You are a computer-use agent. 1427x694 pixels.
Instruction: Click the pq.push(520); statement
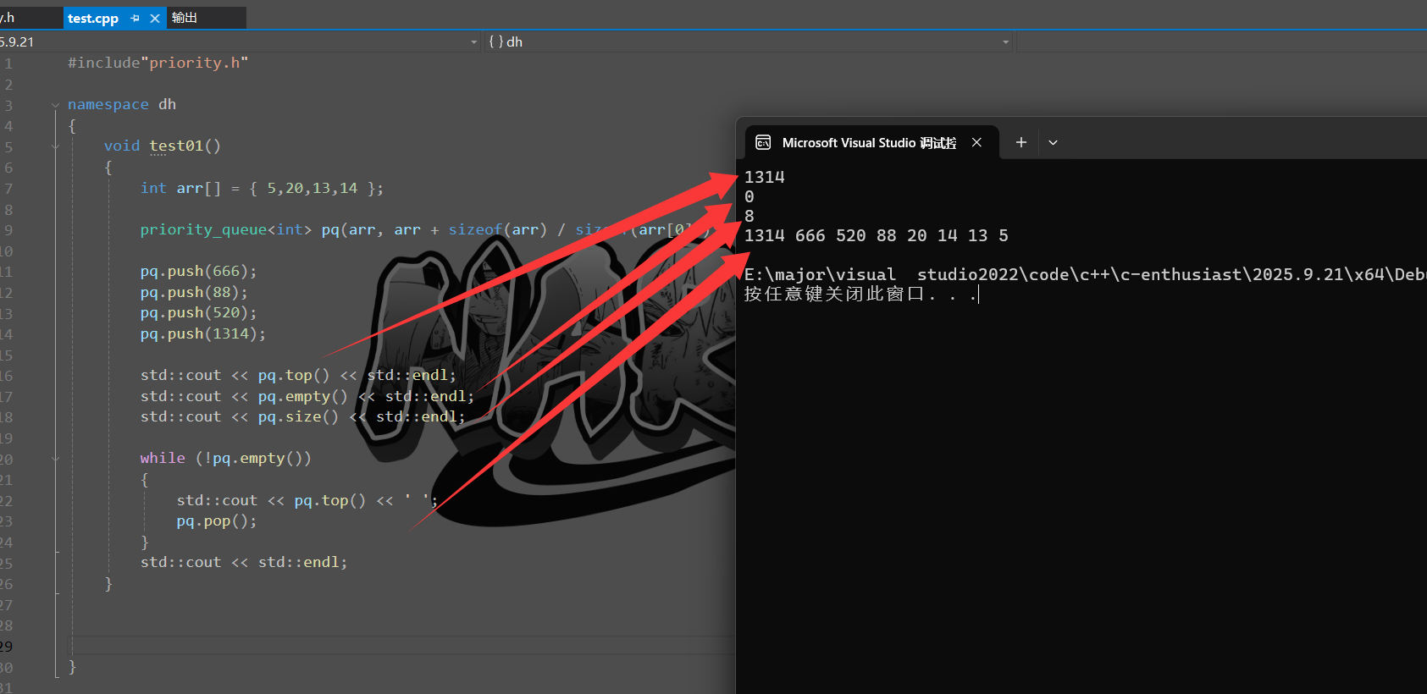tap(198, 312)
